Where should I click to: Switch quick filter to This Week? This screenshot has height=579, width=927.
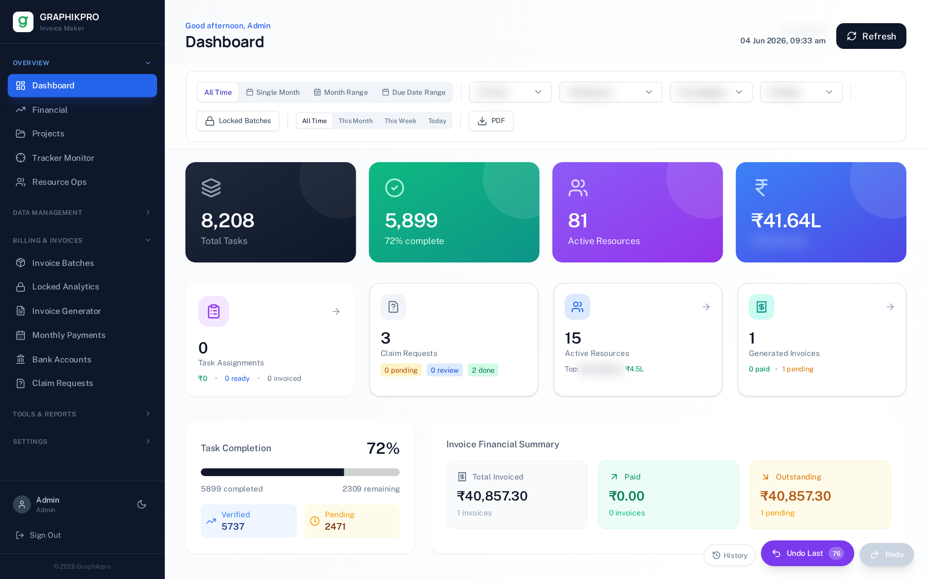[400, 121]
